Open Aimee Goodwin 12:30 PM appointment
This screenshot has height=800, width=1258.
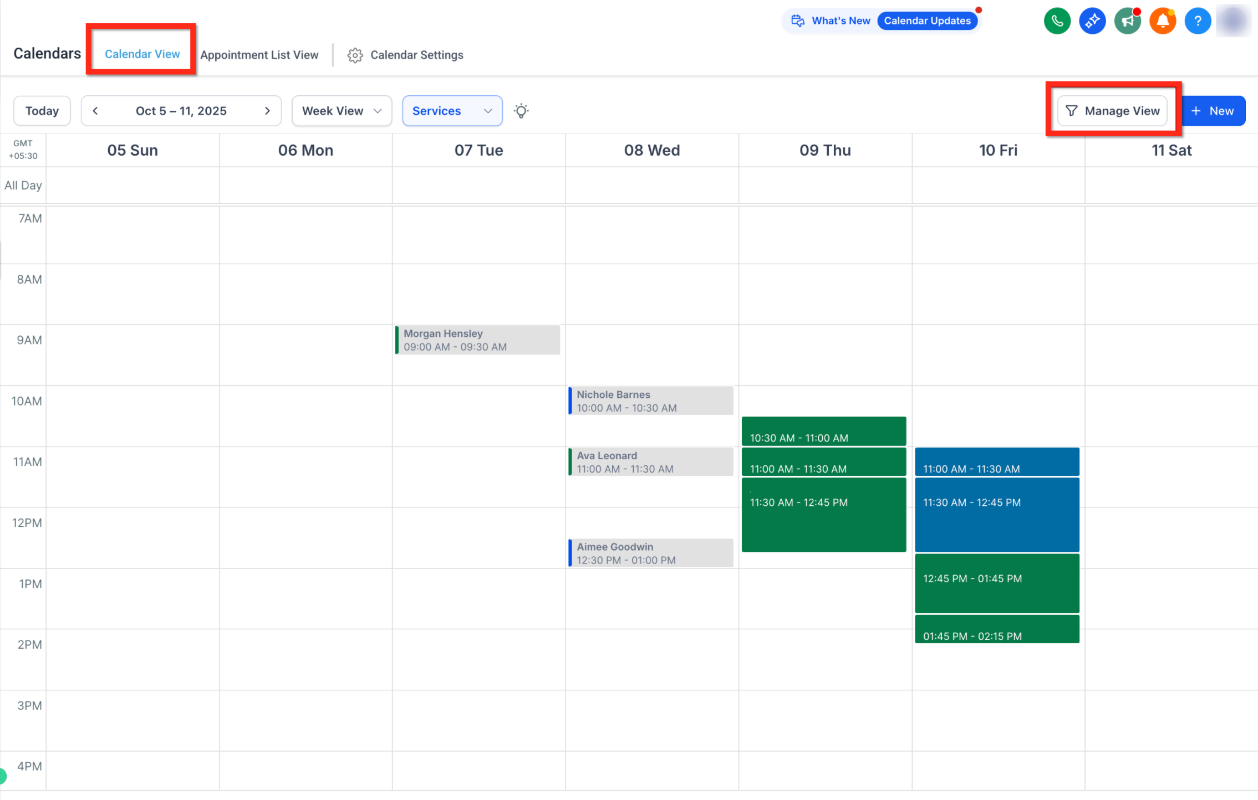[x=651, y=553]
